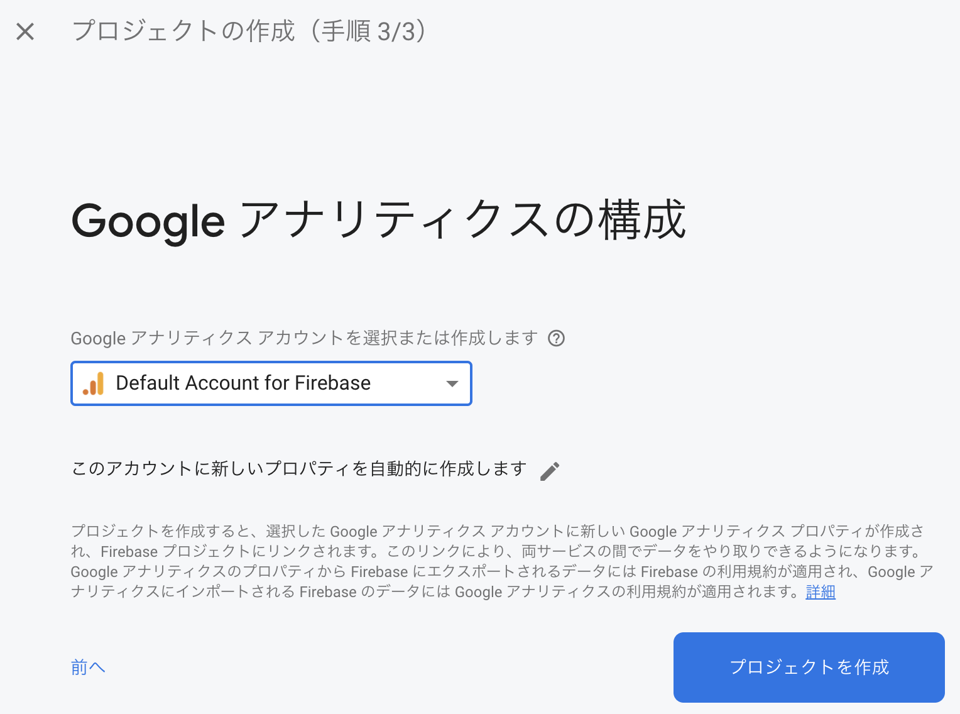Click the word Google in the main heading
Viewport: 960px width, 714px height.
pos(148,221)
